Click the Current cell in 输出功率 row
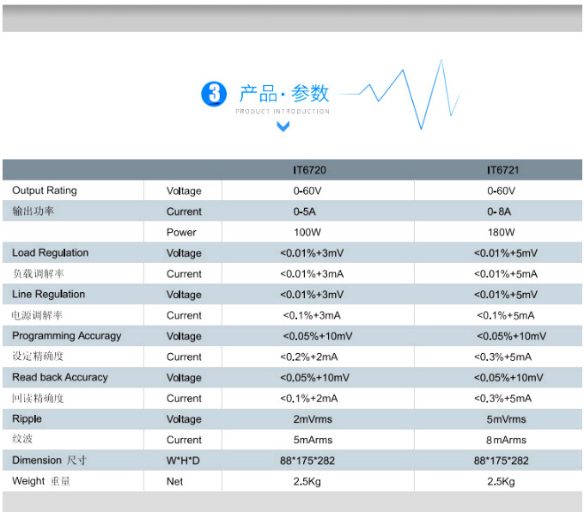Image resolution: width=584 pixels, height=512 pixels. (184, 211)
